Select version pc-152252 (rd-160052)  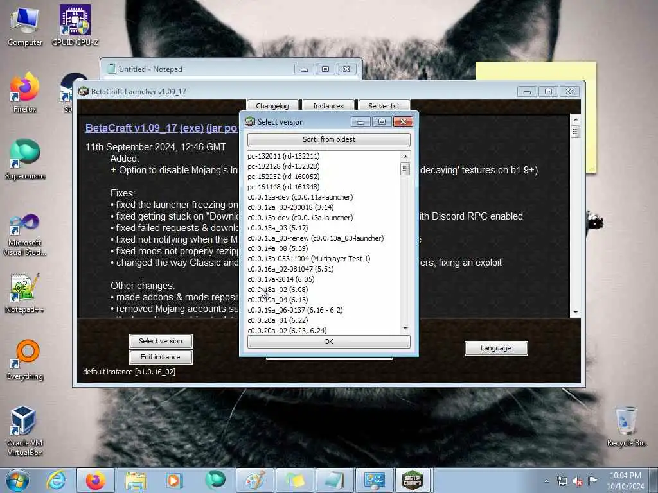324,177
